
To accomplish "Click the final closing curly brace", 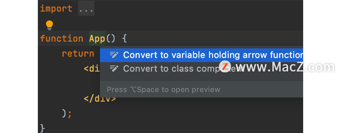I will point(43,129).
